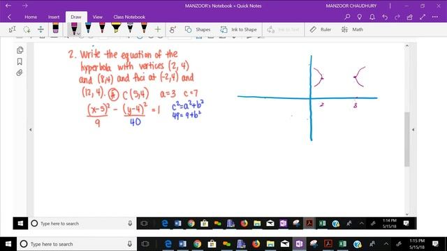Click the Tell Me lightbulb icon
447x251 pixels.
tap(360, 17)
